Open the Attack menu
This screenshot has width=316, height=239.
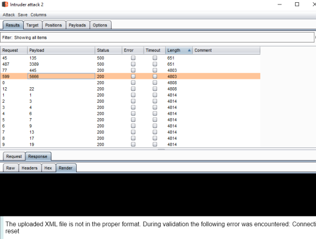(9, 15)
